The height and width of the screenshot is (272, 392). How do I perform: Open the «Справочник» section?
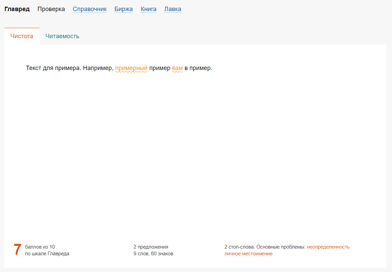coord(90,9)
